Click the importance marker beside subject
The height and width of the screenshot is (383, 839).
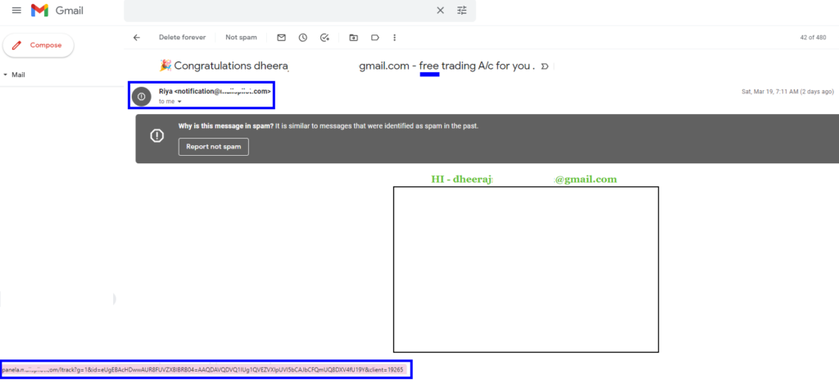point(545,66)
